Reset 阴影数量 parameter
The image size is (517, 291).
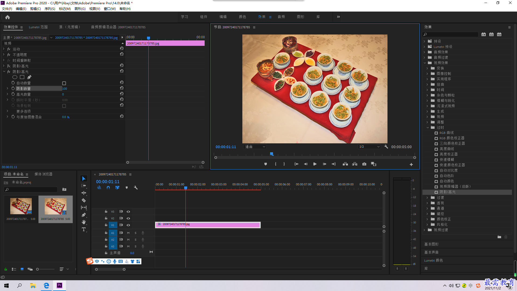pyautogui.click(x=122, y=88)
